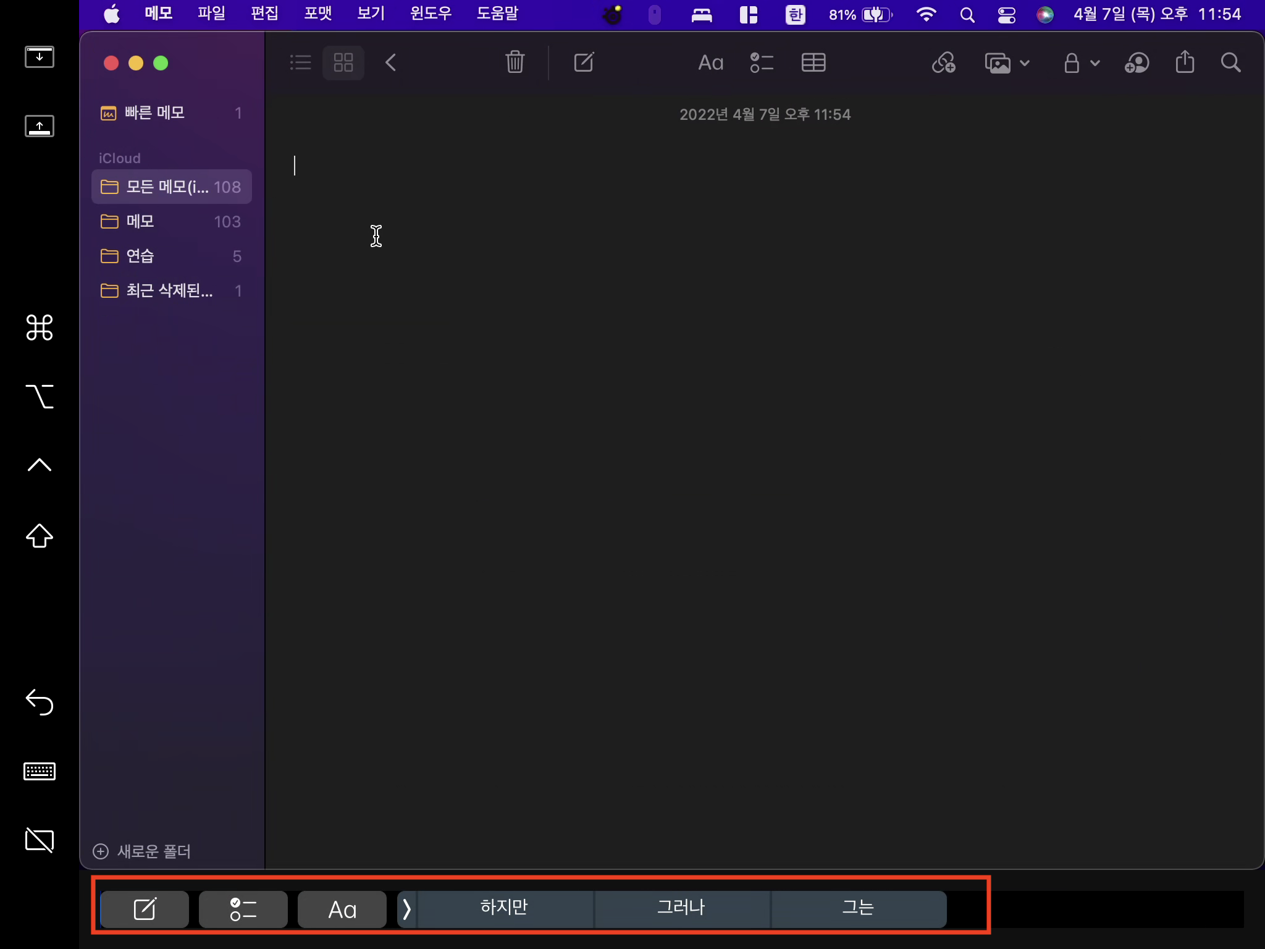The height and width of the screenshot is (949, 1265).
Task: Switch to list view mode
Action: (x=301, y=62)
